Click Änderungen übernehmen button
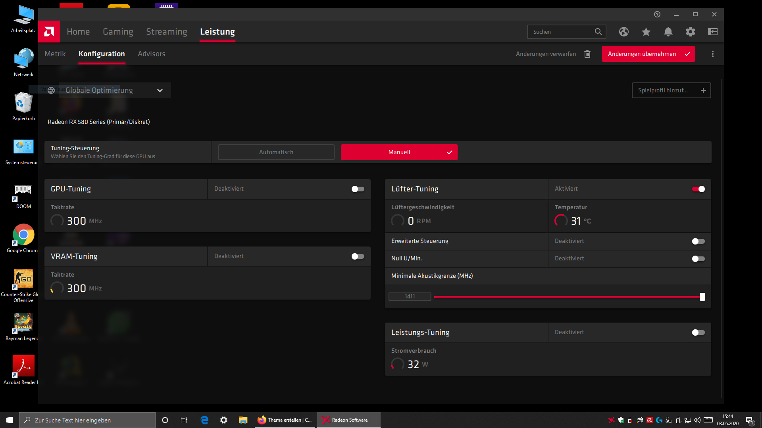762x428 pixels. click(x=648, y=54)
